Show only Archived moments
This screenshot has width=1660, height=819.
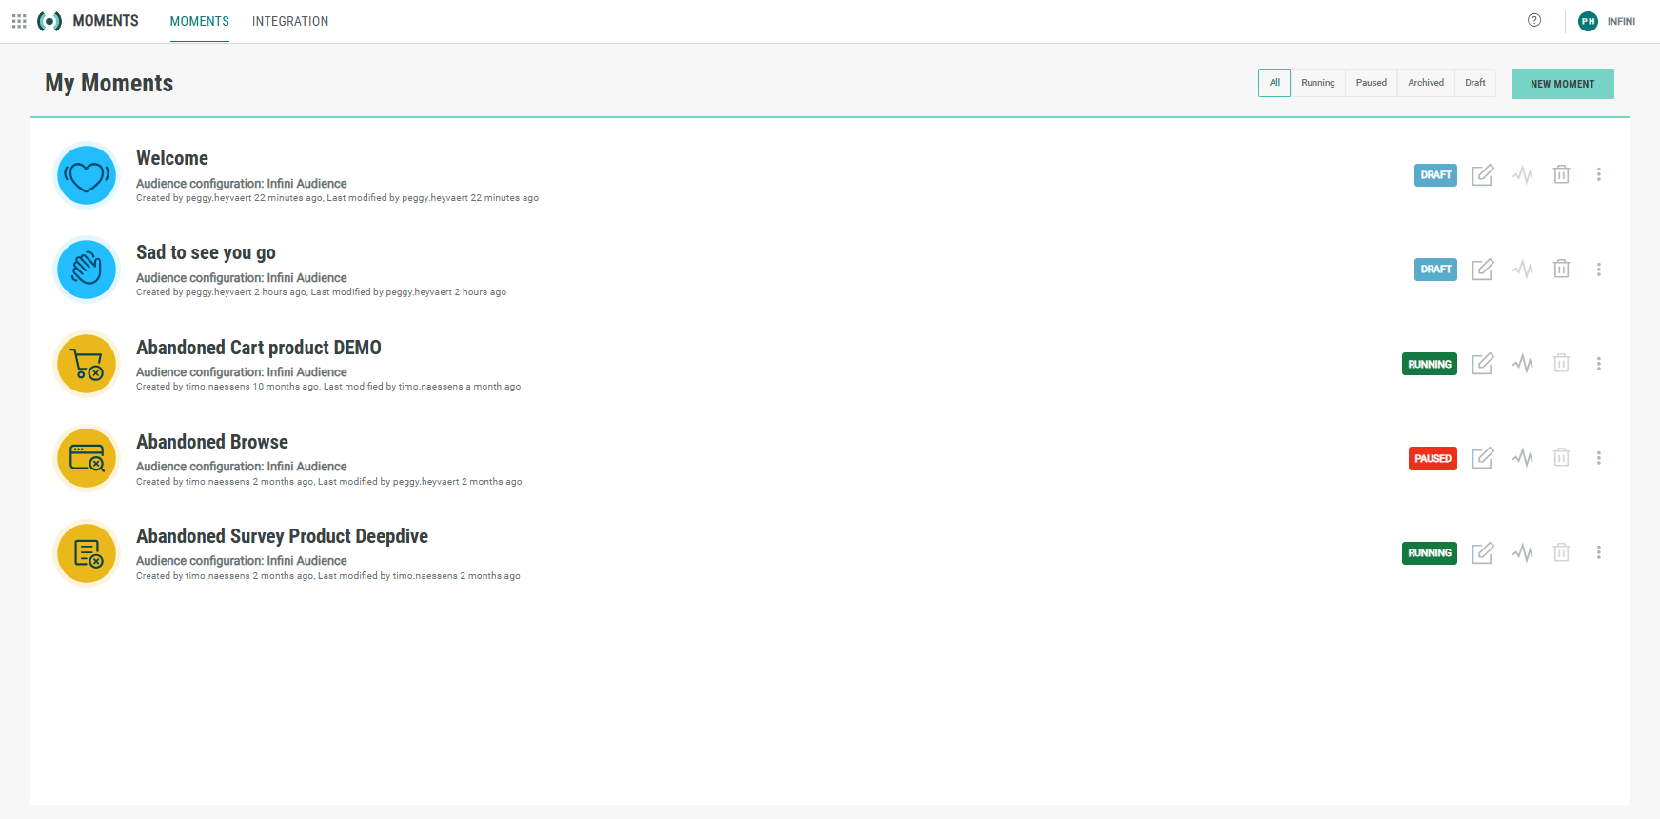pyautogui.click(x=1425, y=83)
